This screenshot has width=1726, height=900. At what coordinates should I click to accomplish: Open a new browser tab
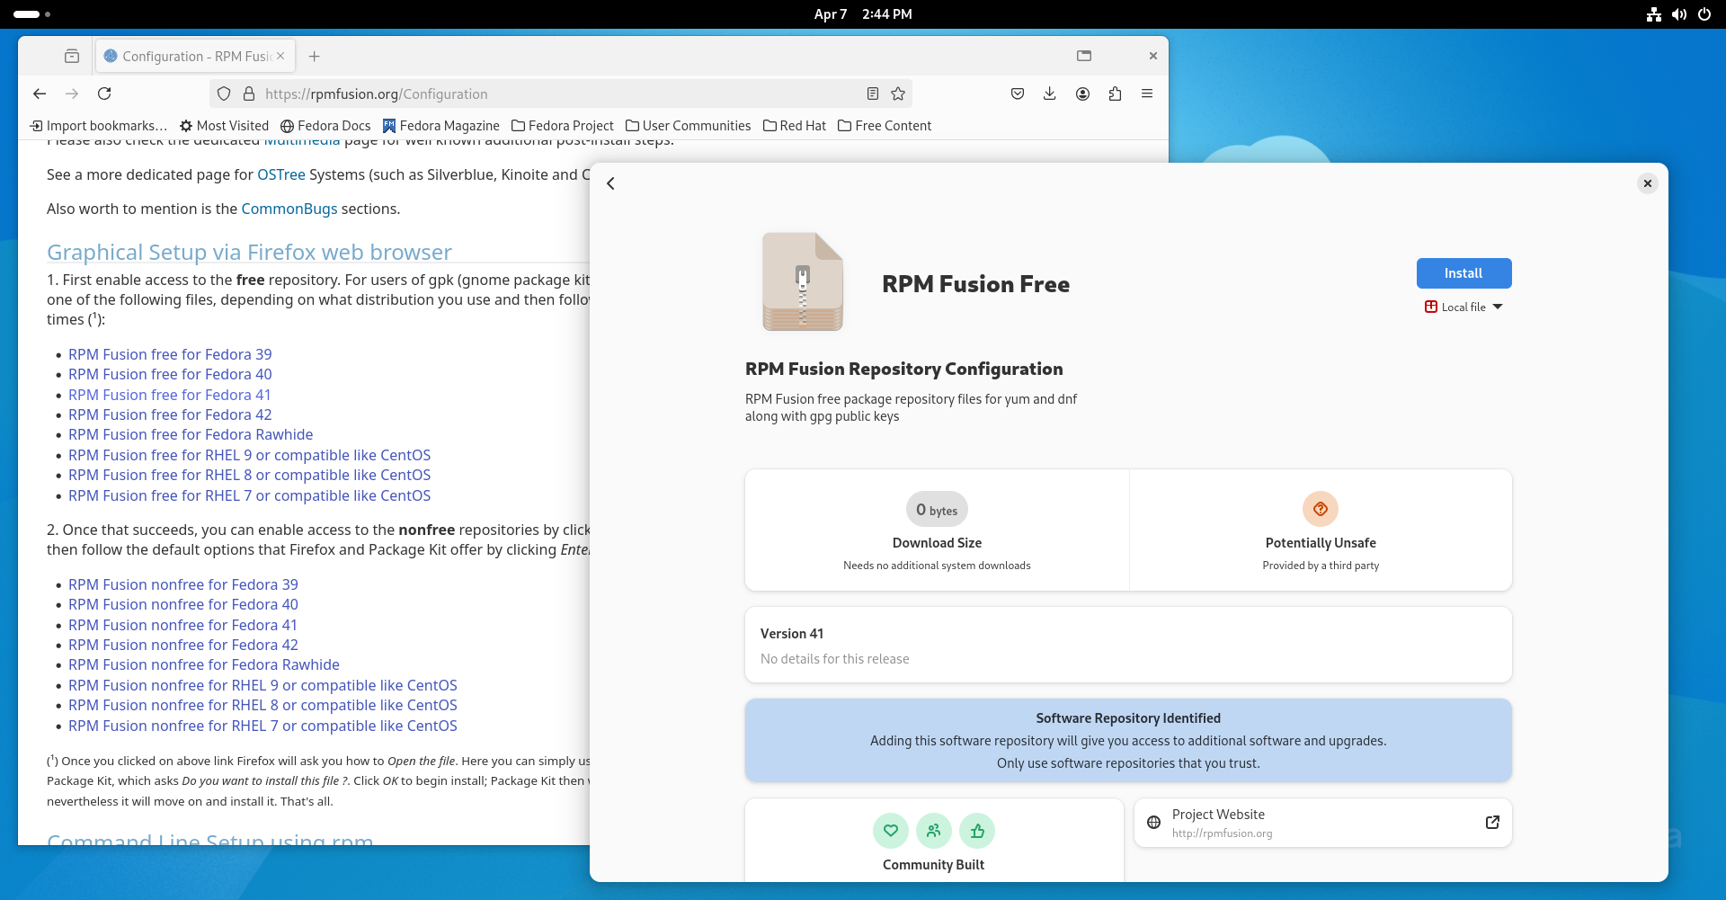coord(314,56)
